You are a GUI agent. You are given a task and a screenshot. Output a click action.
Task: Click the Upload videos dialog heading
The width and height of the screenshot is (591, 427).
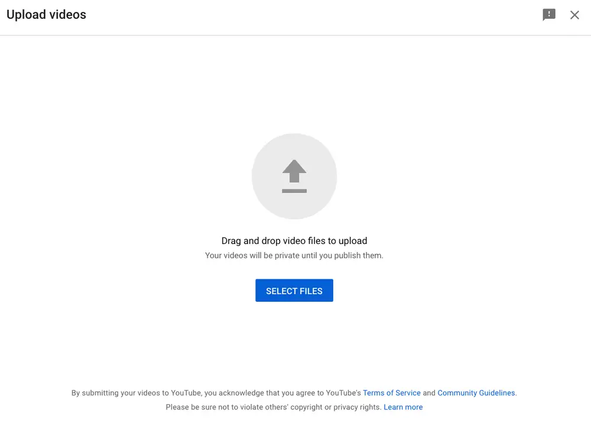click(x=46, y=15)
